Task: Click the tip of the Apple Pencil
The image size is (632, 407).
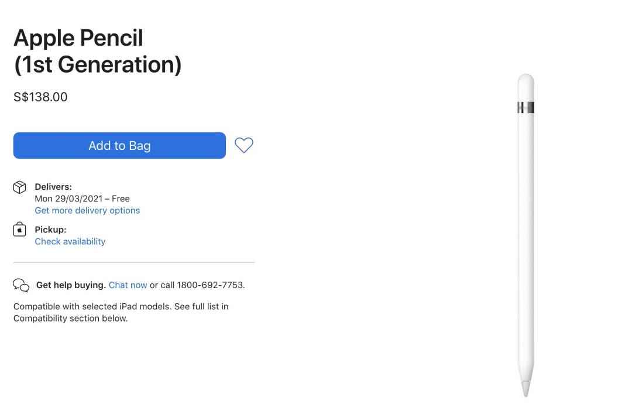Action: [x=526, y=389]
